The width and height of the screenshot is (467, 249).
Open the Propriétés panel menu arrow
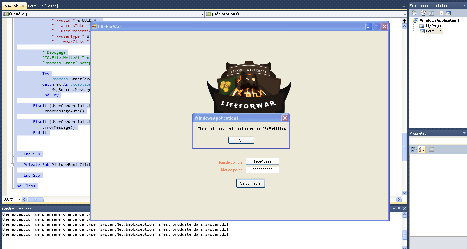464,133
